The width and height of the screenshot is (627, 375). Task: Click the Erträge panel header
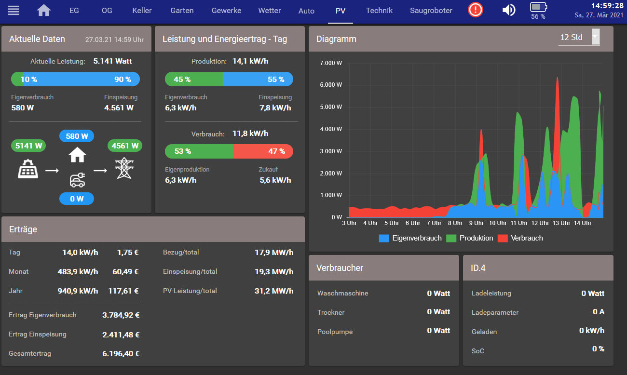pyautogui.click(x=153, y=229)
